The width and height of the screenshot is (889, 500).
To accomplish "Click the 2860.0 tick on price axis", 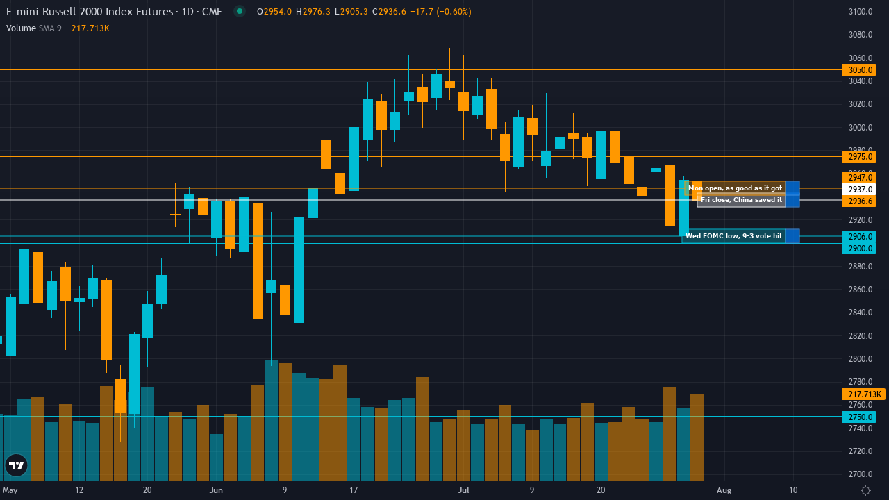I will tap(861, 290).
